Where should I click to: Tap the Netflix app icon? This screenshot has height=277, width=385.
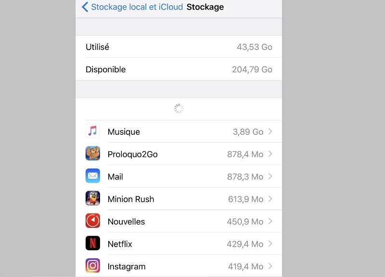click(x=93, y=244)
